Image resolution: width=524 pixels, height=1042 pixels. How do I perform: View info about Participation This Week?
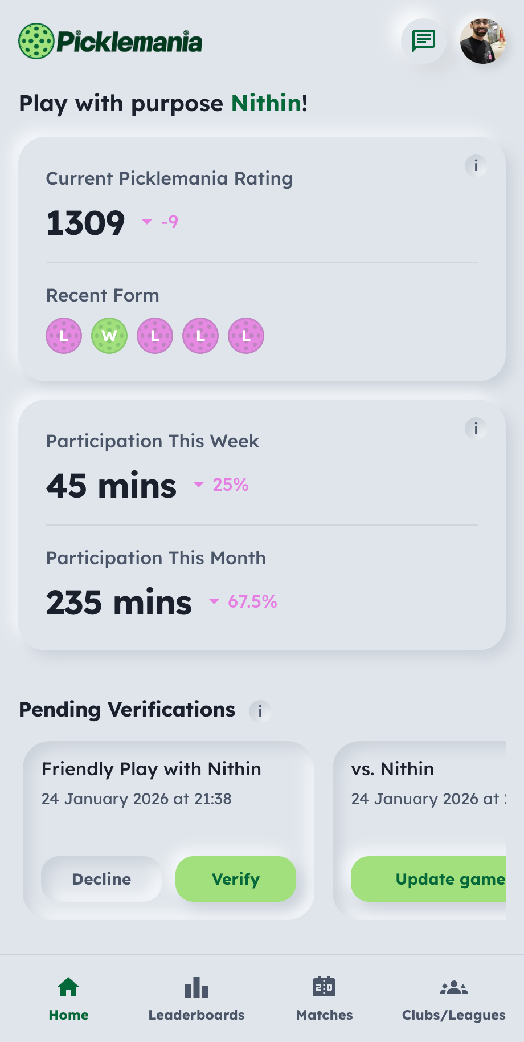[x=476, y=429]
